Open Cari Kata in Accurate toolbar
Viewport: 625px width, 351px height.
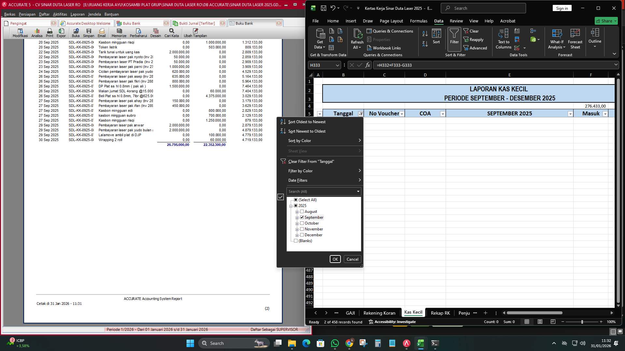(171, 32)
